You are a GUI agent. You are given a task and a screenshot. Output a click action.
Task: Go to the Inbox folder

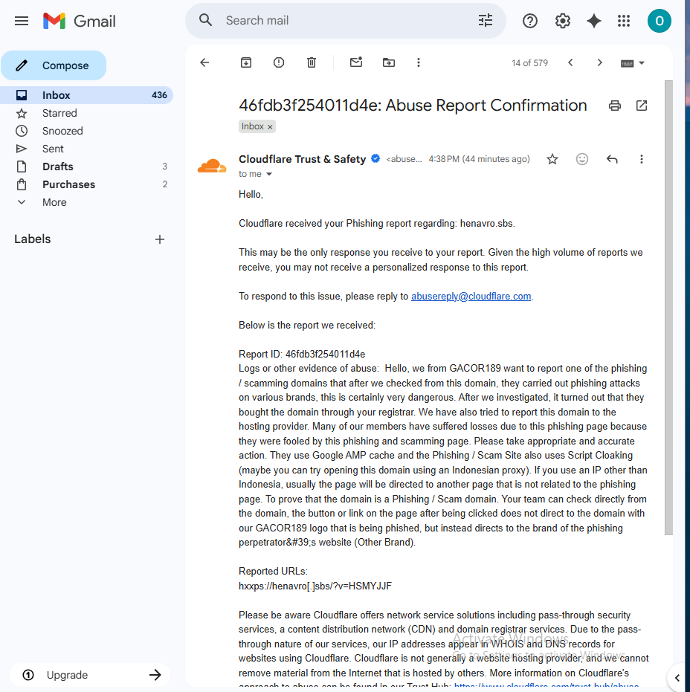[x=86, y=95]
